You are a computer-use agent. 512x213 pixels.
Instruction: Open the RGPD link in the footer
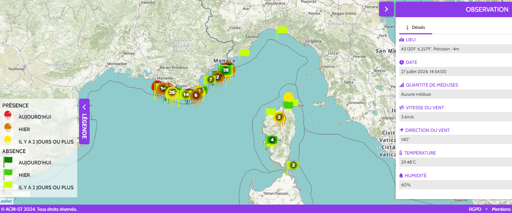click(x=474, y=209)
